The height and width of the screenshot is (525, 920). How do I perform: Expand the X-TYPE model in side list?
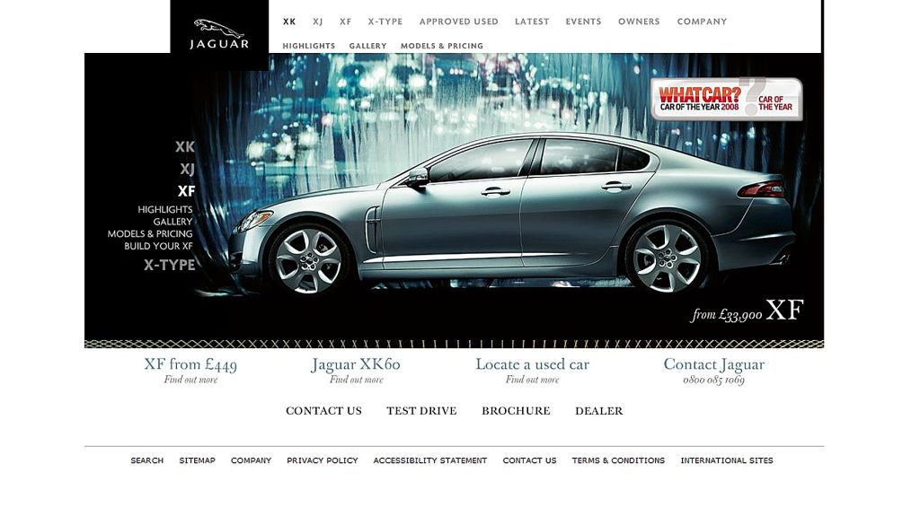point(170,265)
